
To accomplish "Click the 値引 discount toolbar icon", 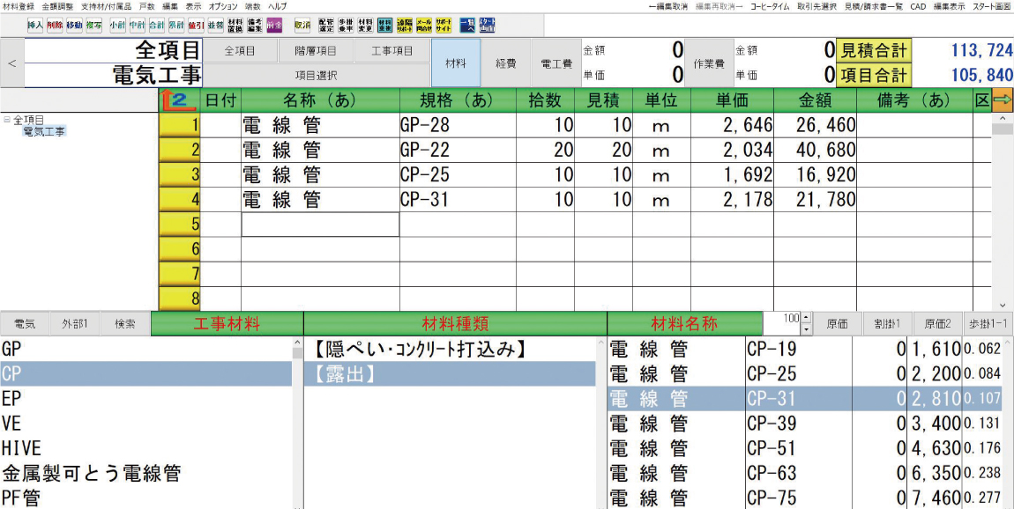I will pyautogui.click(x=196, y=26).
